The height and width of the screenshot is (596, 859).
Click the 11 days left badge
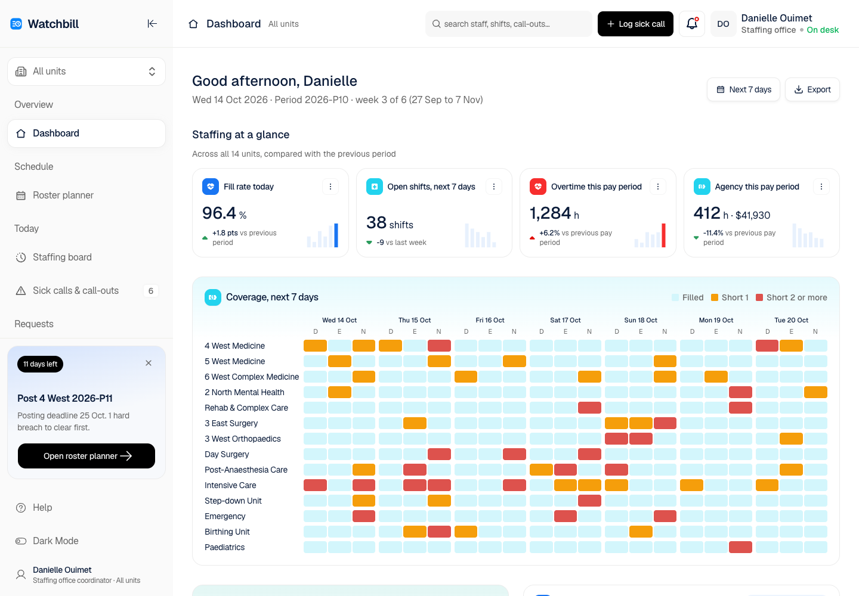41,364
